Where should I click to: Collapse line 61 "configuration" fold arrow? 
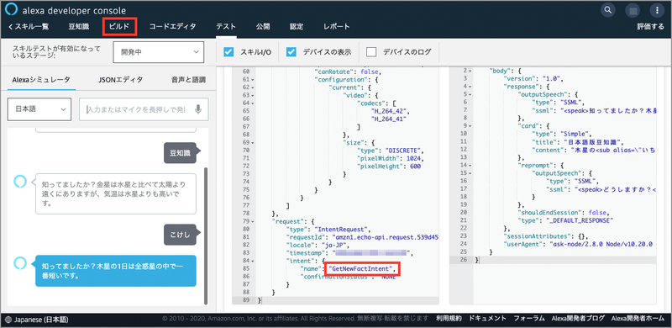[x=253, y=79]
